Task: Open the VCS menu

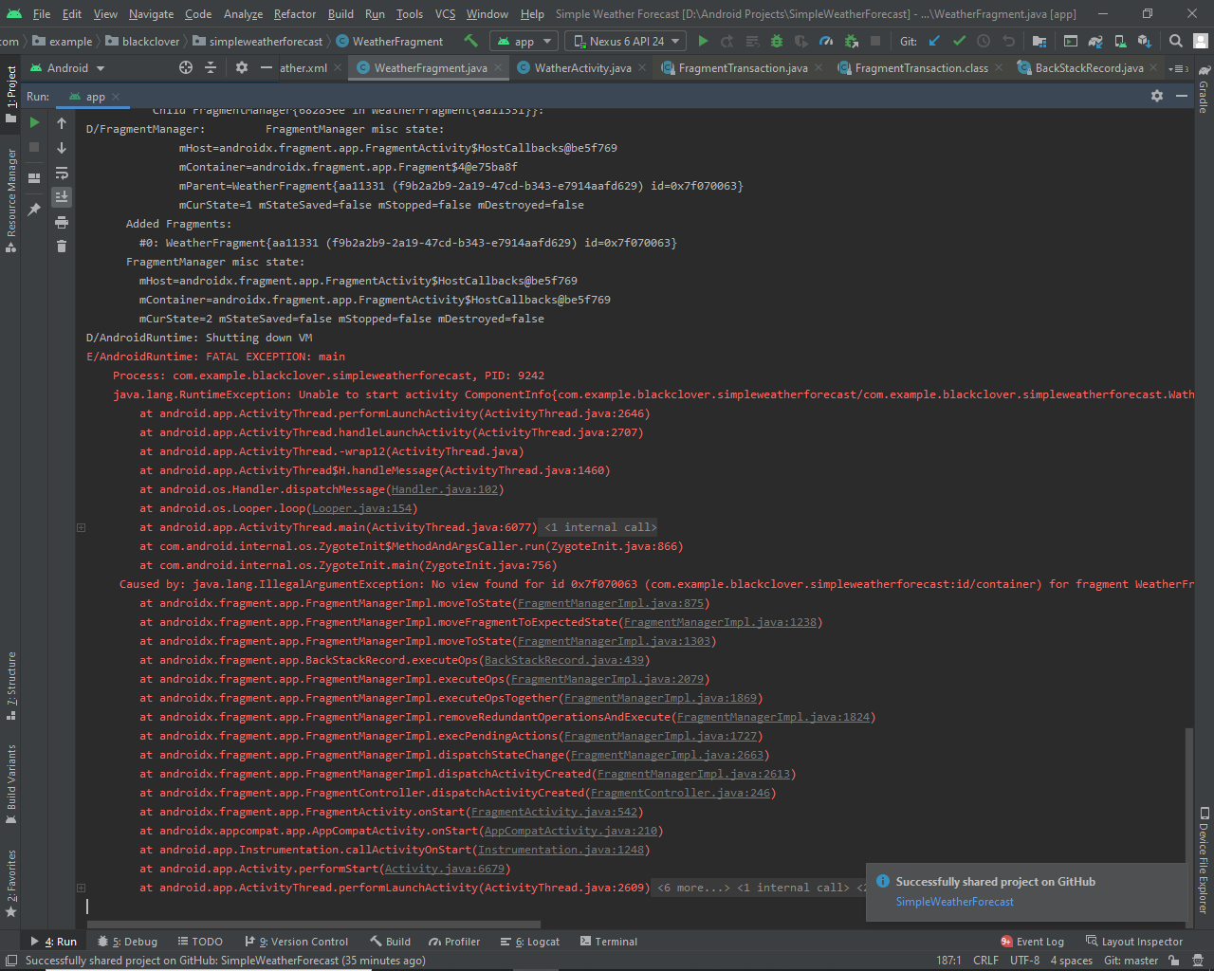Action: click(445, 13)
